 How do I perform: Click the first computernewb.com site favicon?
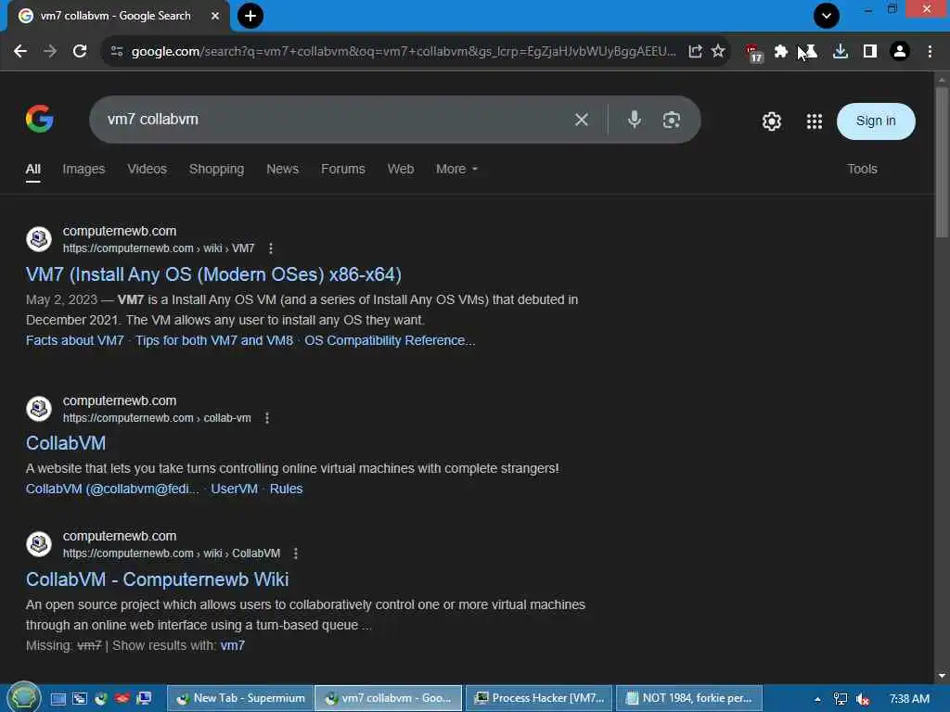pyautogui.click(x=39, y=239)
